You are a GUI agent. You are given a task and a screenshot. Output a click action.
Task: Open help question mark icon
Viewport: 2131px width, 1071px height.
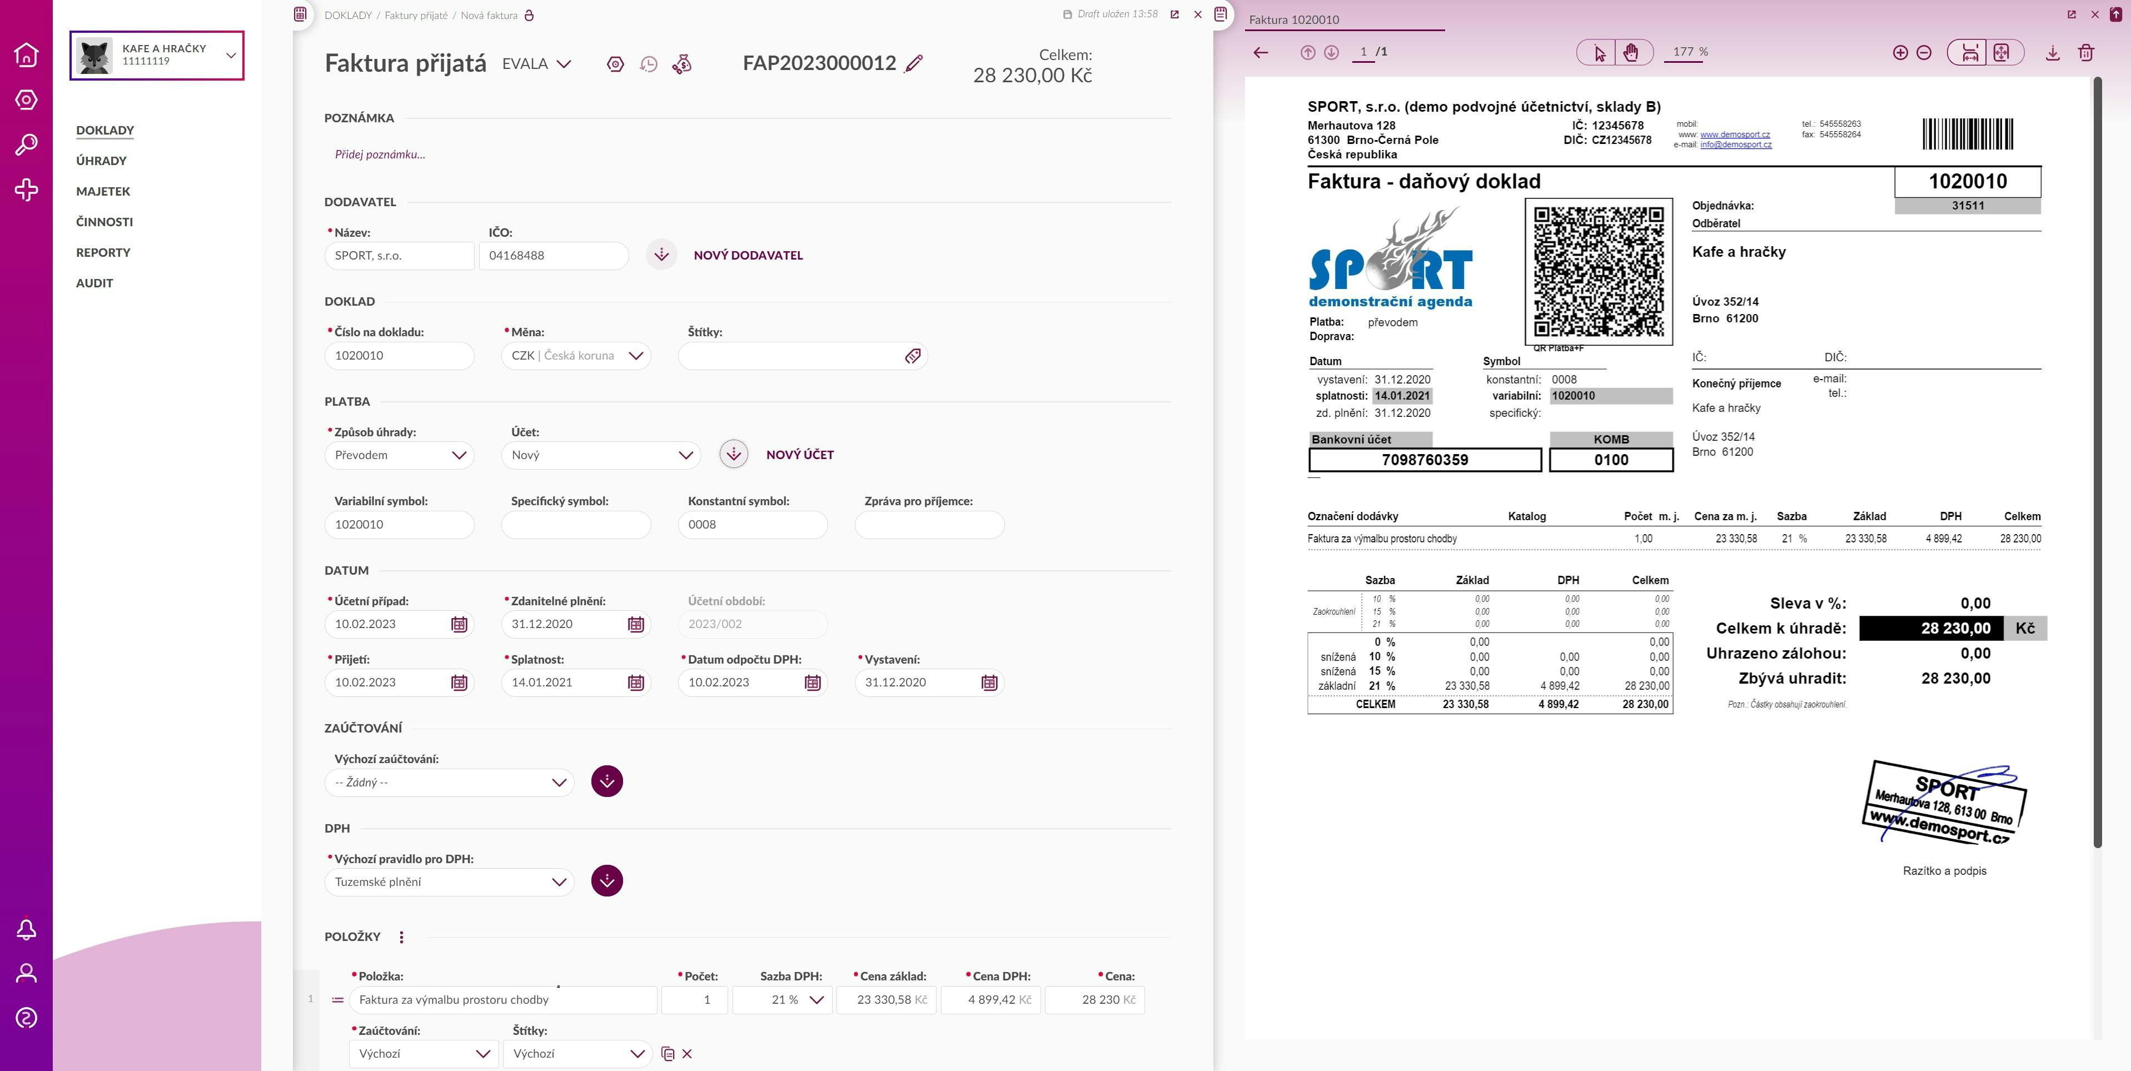pyautogui.click(x=27, y=1018)
